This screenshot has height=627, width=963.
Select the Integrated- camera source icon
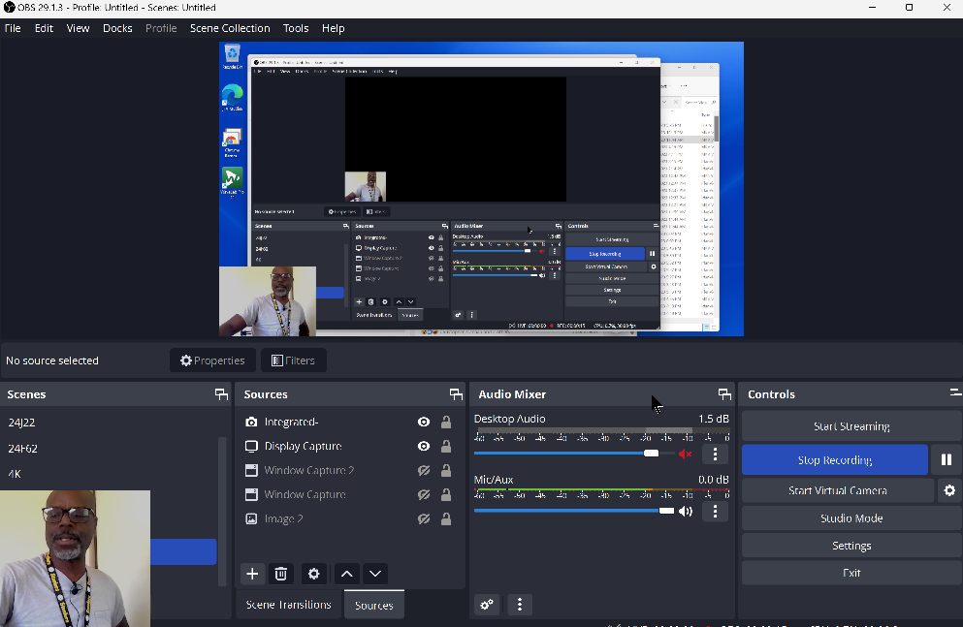click(251, 423)
